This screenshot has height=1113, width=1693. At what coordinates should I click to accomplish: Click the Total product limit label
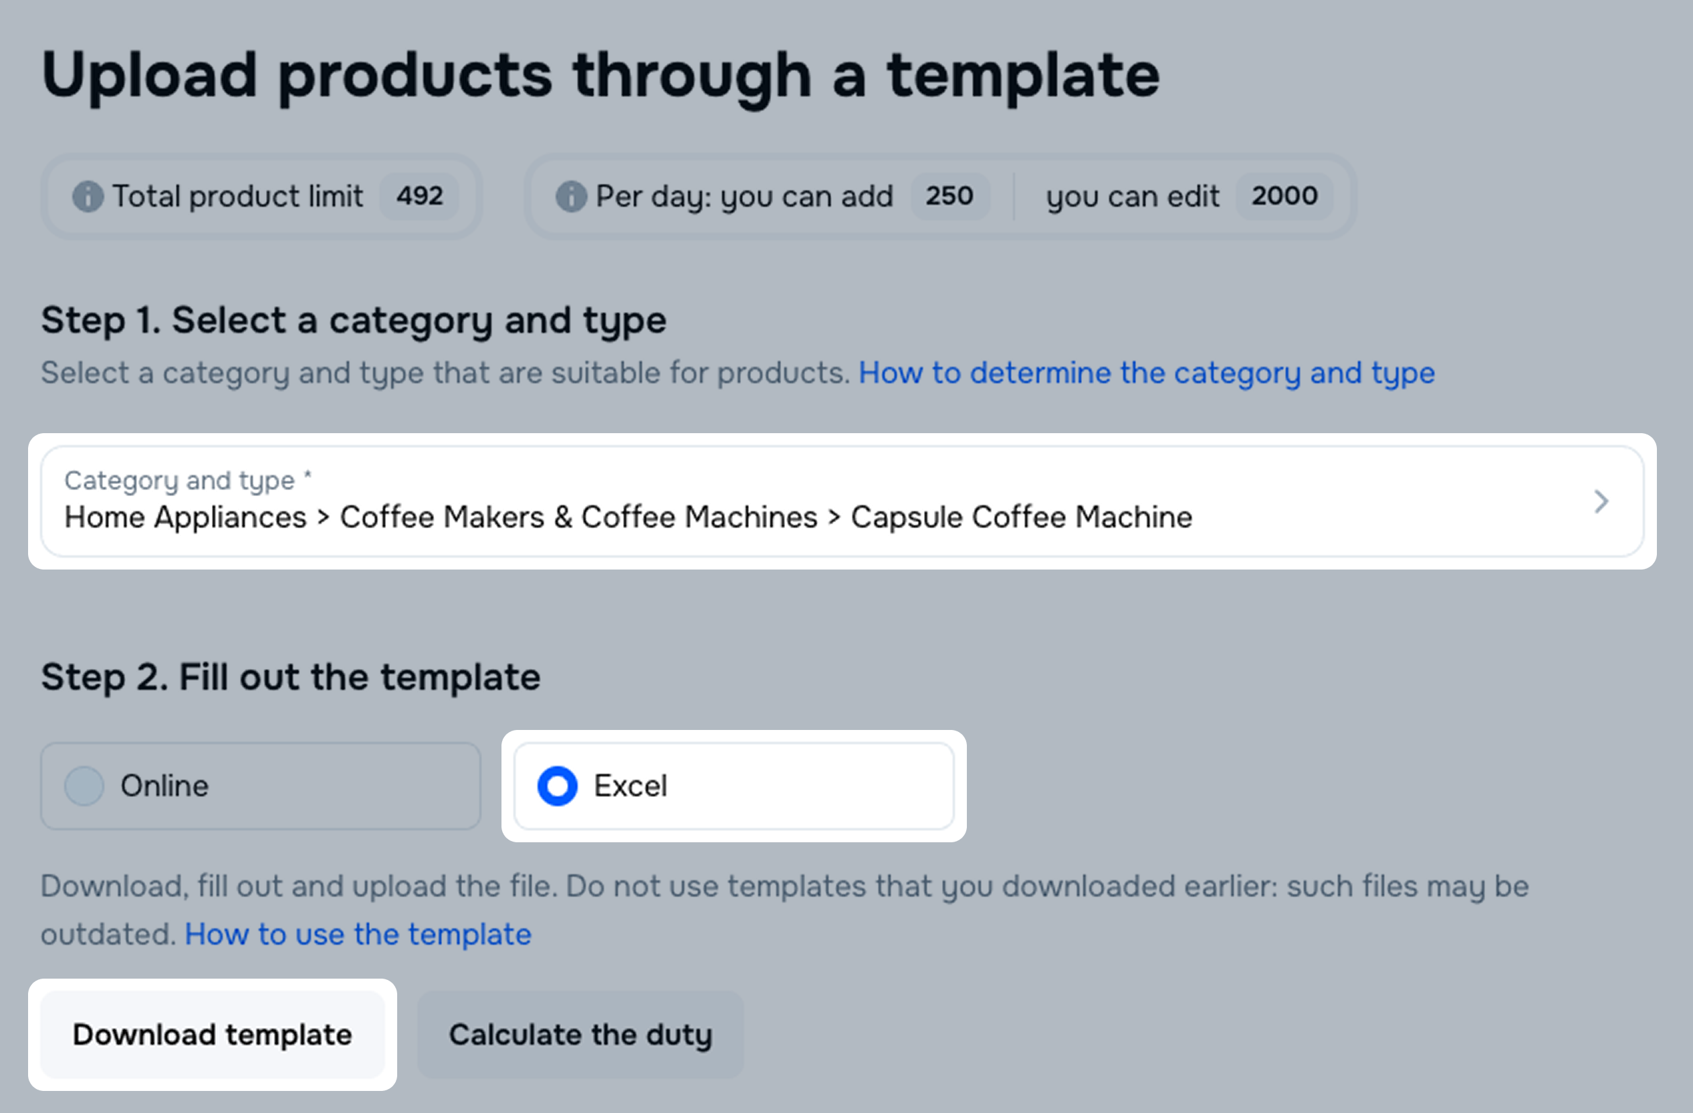tap(237, 197)
